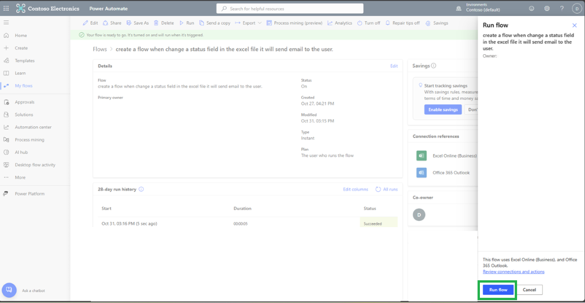This screenshot has width=585, height=303.
Task: Open the app launcher waffle icon
Action: 6,8
